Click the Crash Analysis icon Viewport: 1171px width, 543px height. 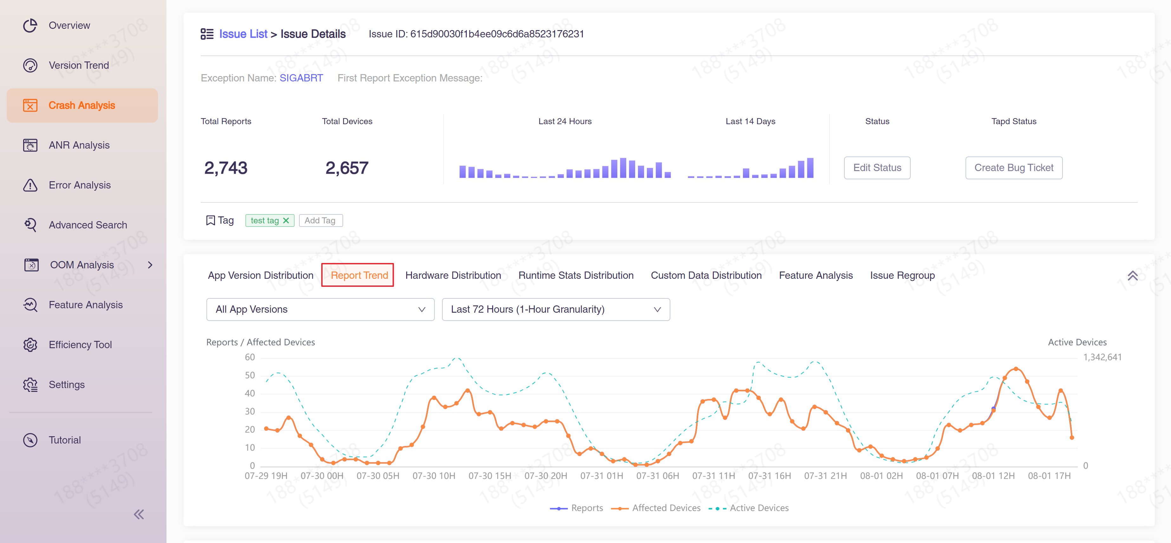point(30,105)
